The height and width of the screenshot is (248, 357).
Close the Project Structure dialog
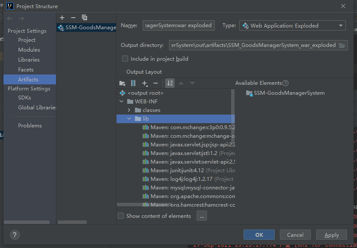[x=343, y=6]
